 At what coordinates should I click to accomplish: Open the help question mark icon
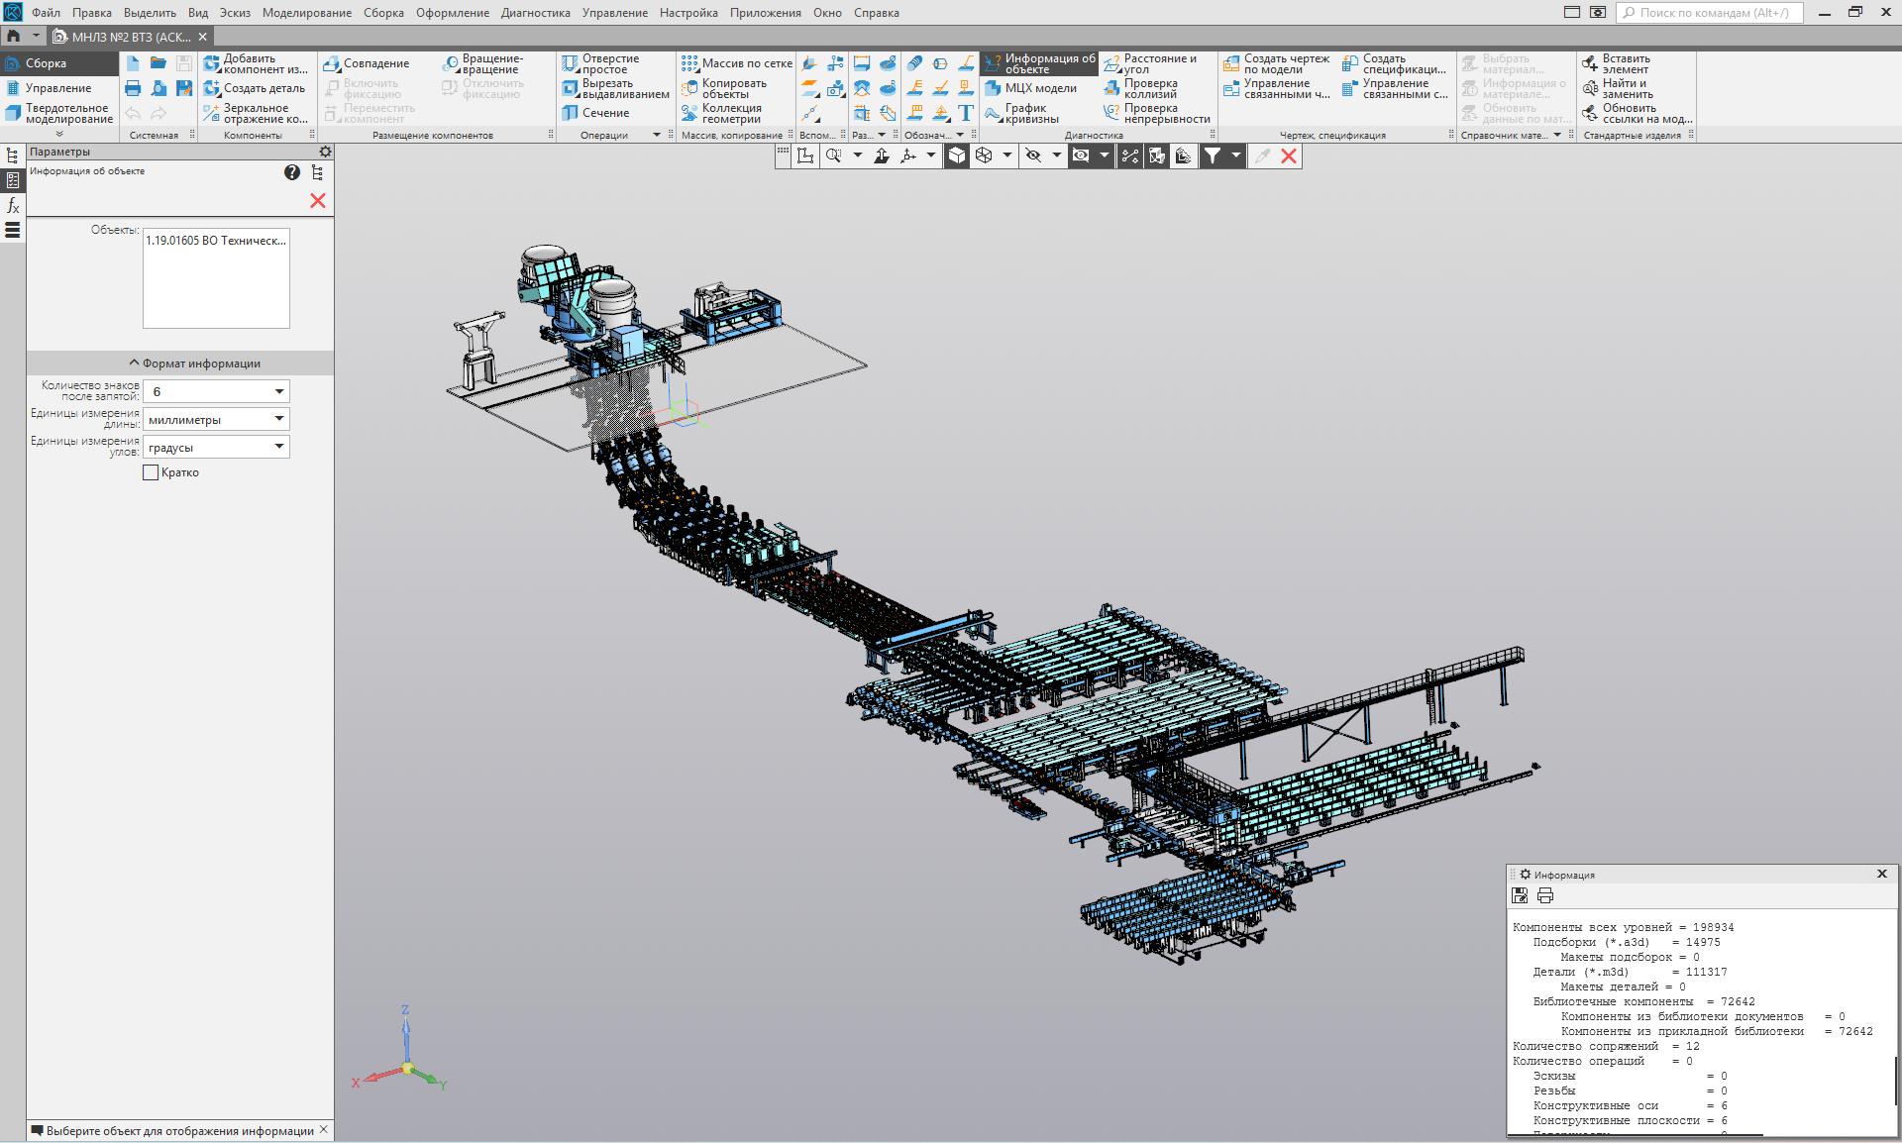click(291, 172)
